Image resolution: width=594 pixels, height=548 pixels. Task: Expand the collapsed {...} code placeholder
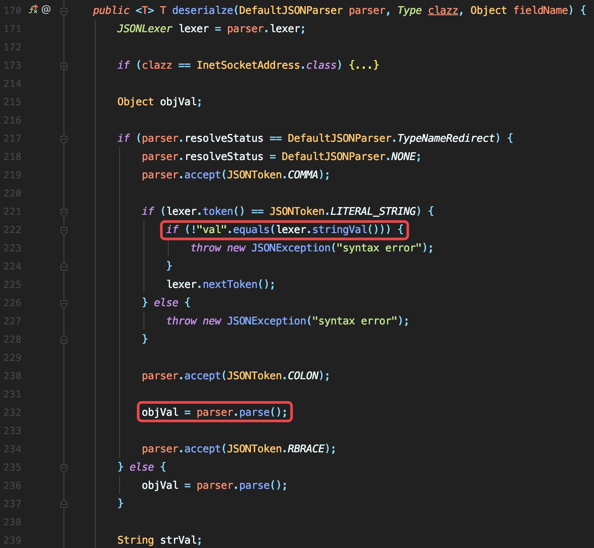(x=364, y=65)
